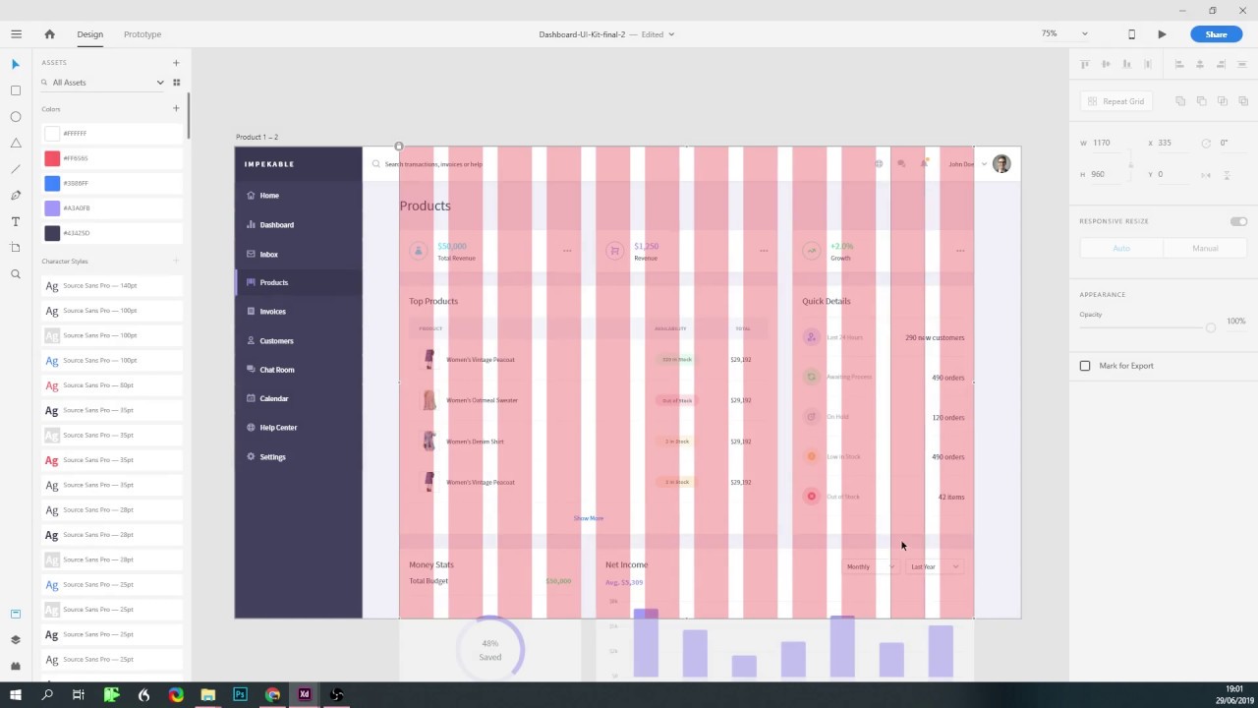Select Auto responsive resize mode
Screen dimensions: 1258x708
[1121, 249]
